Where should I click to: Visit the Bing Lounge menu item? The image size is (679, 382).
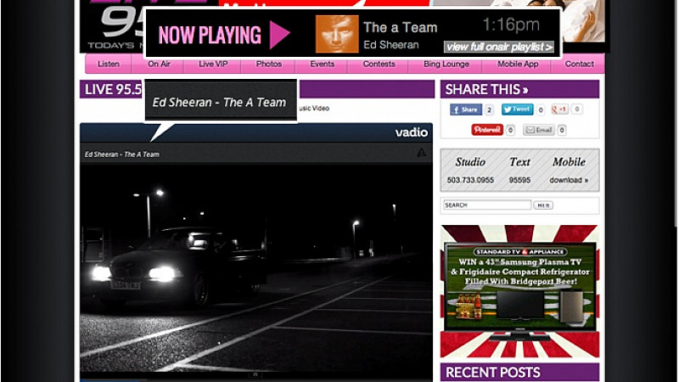click(446, 64)
